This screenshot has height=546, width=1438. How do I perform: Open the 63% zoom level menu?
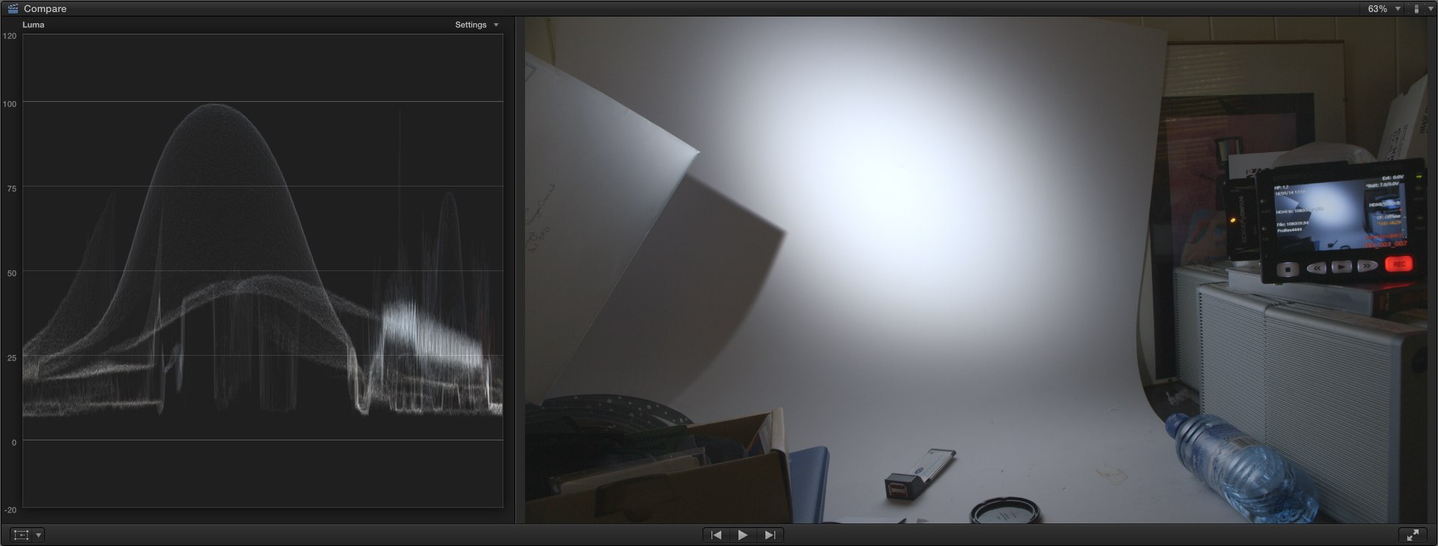1384,9
